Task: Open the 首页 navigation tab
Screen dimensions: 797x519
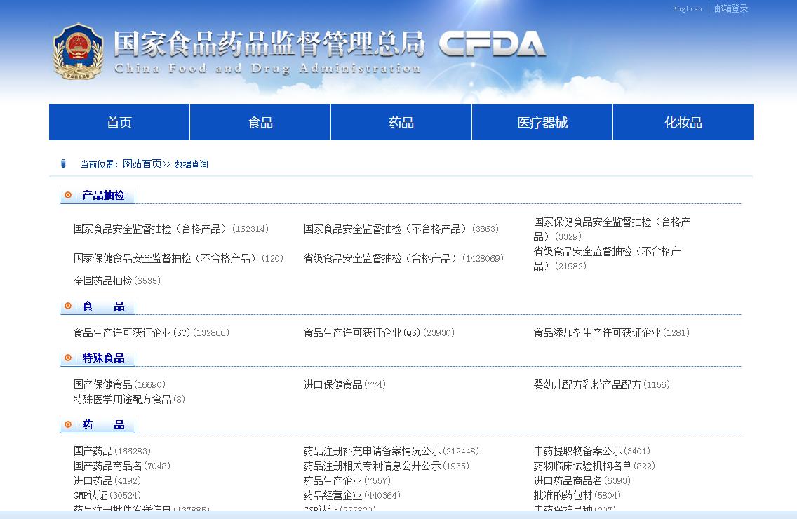Action: 119,122
